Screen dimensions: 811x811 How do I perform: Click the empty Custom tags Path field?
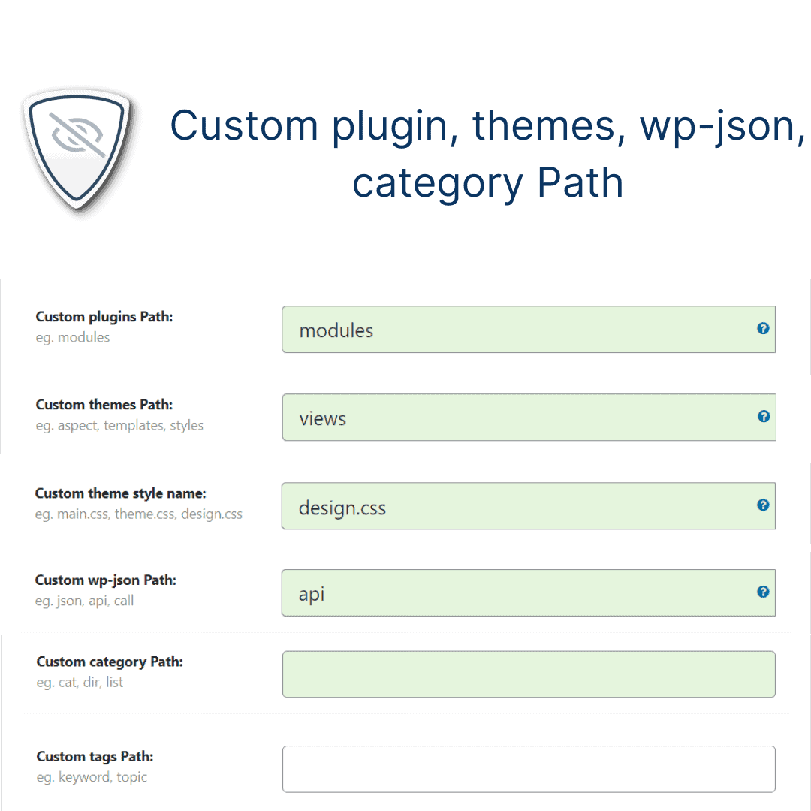[x=529, y=769]
